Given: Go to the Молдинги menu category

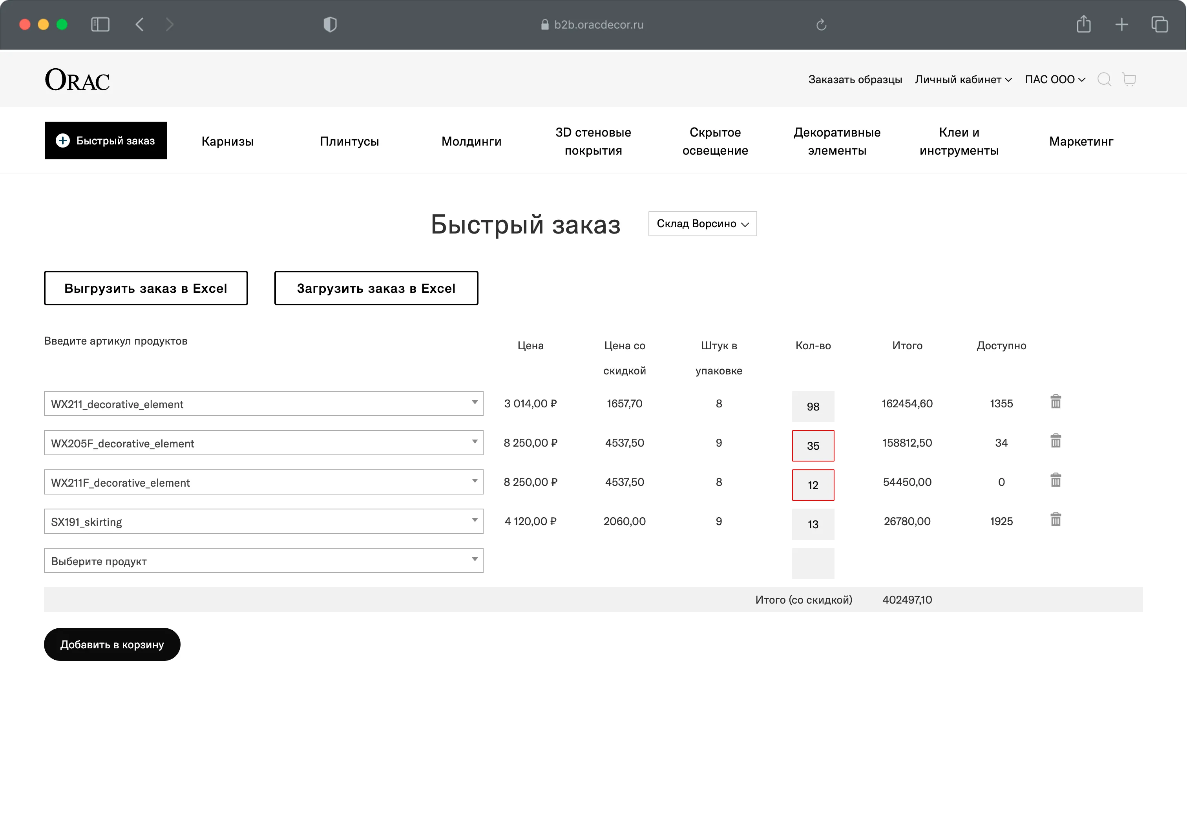Looking at the screenshot, I should [471, 142].
